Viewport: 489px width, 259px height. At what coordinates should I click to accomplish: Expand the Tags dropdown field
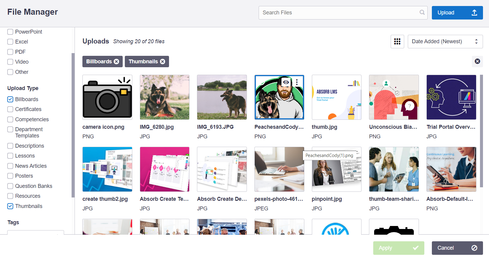point(35,232)
